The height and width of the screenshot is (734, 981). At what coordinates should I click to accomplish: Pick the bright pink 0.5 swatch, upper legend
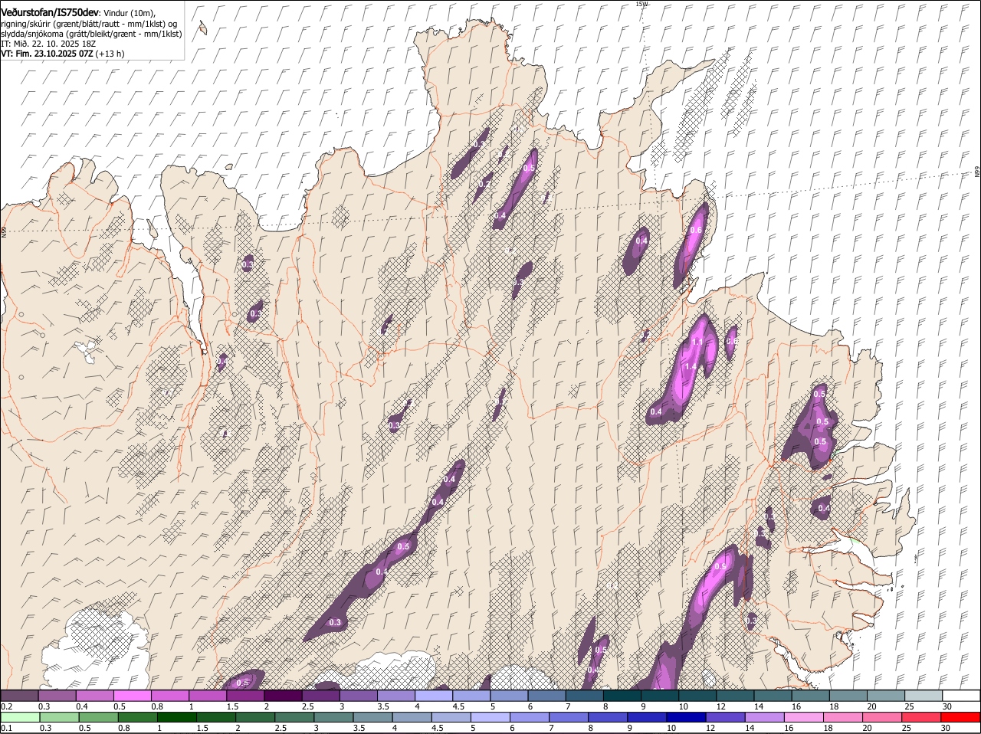pyautogui.click(x=132, y=696)
